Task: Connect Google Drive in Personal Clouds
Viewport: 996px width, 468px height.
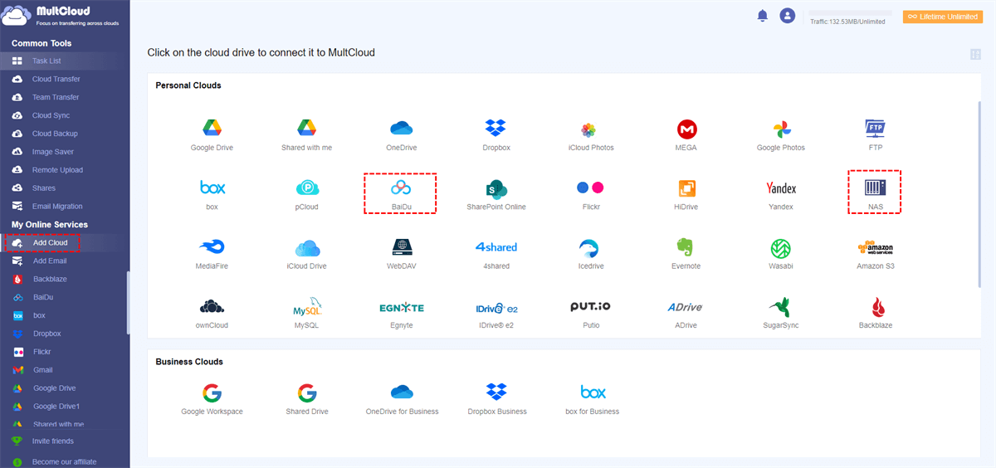Action: (x=212, y=129)
